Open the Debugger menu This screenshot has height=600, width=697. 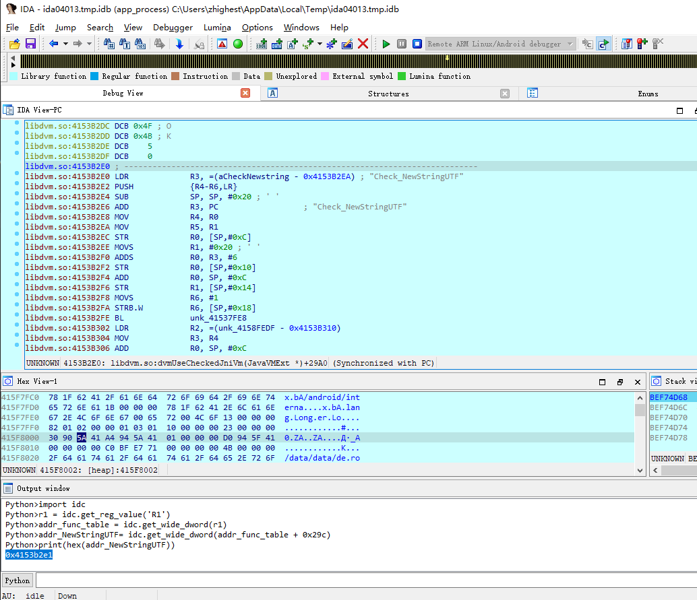pyautogui.click(x=173, y=28)
